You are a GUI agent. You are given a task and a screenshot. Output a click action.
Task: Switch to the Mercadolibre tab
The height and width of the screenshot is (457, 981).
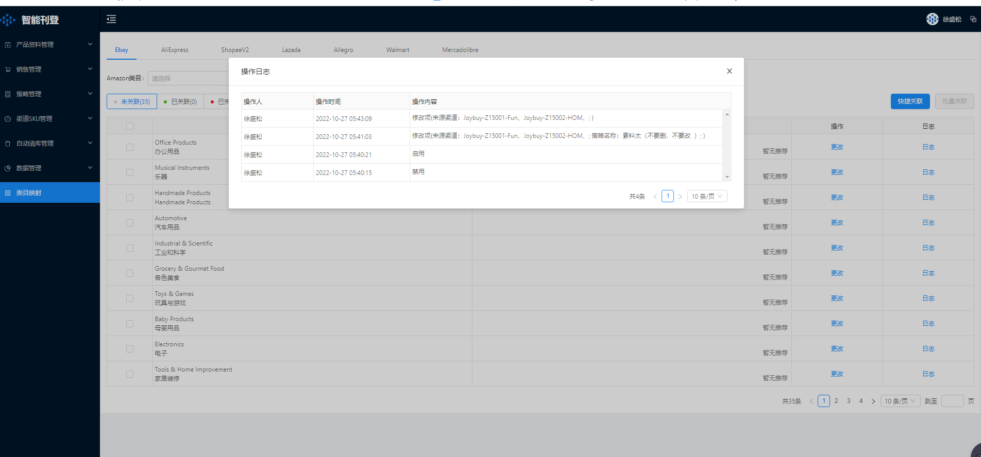click(x=460, y=50)
